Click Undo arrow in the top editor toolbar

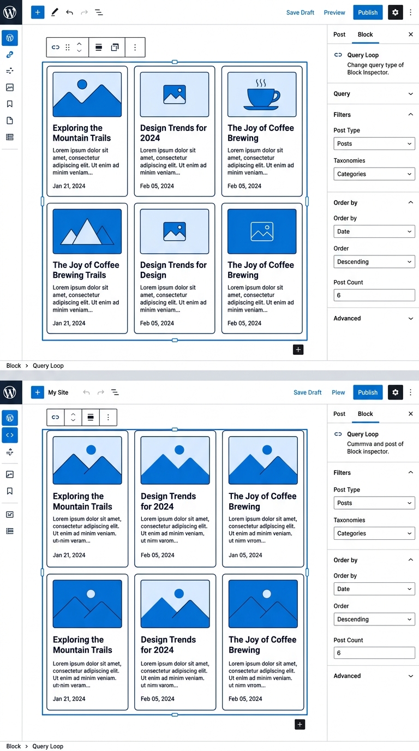tap(69, 12)
